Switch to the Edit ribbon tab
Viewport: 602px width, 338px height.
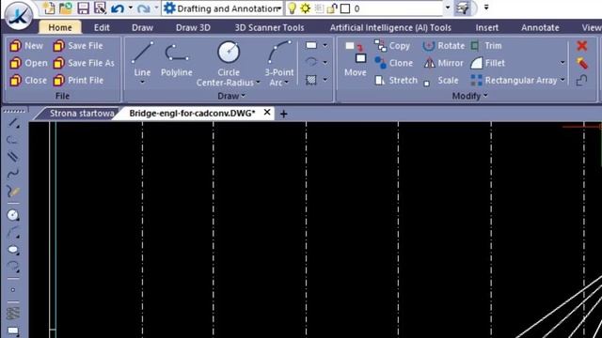pyautogui.click(x=102, y=27)
